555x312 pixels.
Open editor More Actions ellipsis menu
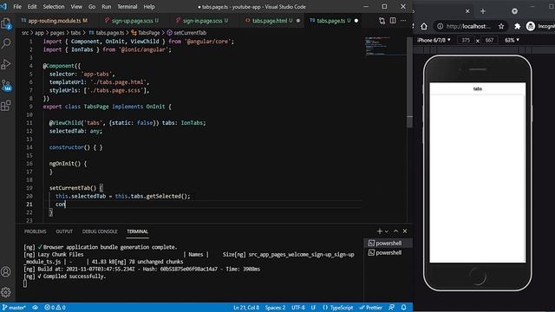(403, 21)
